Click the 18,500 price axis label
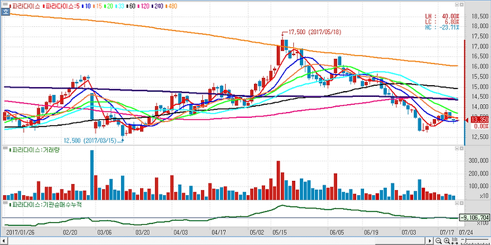 click(479, 16)
